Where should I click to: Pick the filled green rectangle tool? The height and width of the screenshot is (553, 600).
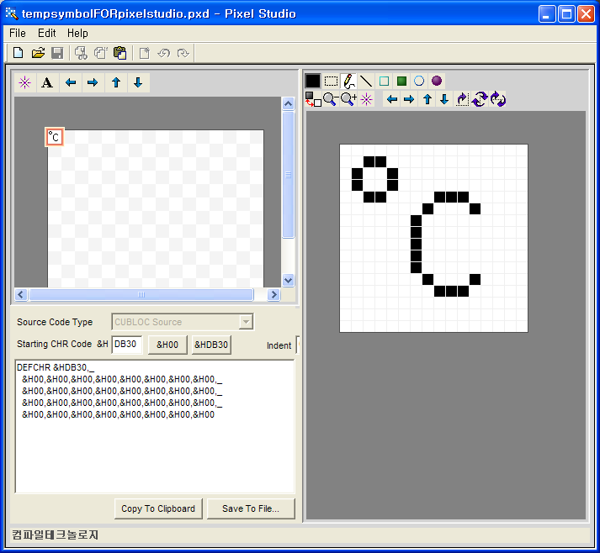click(x=401, y=82)
